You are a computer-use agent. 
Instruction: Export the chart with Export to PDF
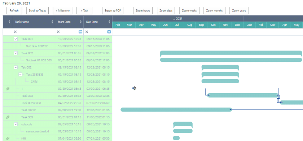click(x=113, y=10)
